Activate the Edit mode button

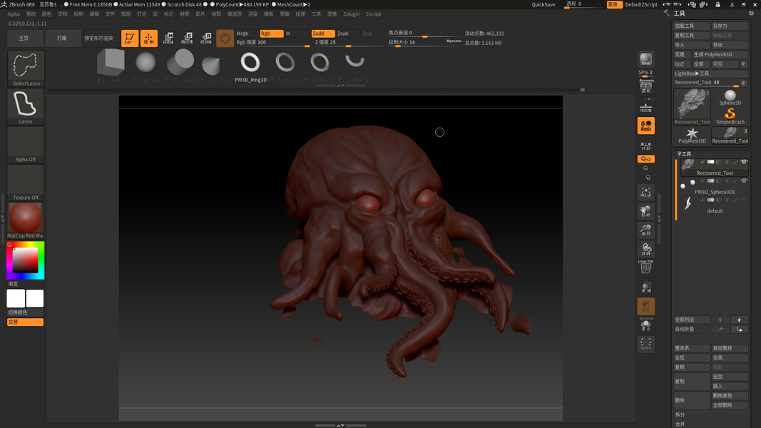pos(130,39)
